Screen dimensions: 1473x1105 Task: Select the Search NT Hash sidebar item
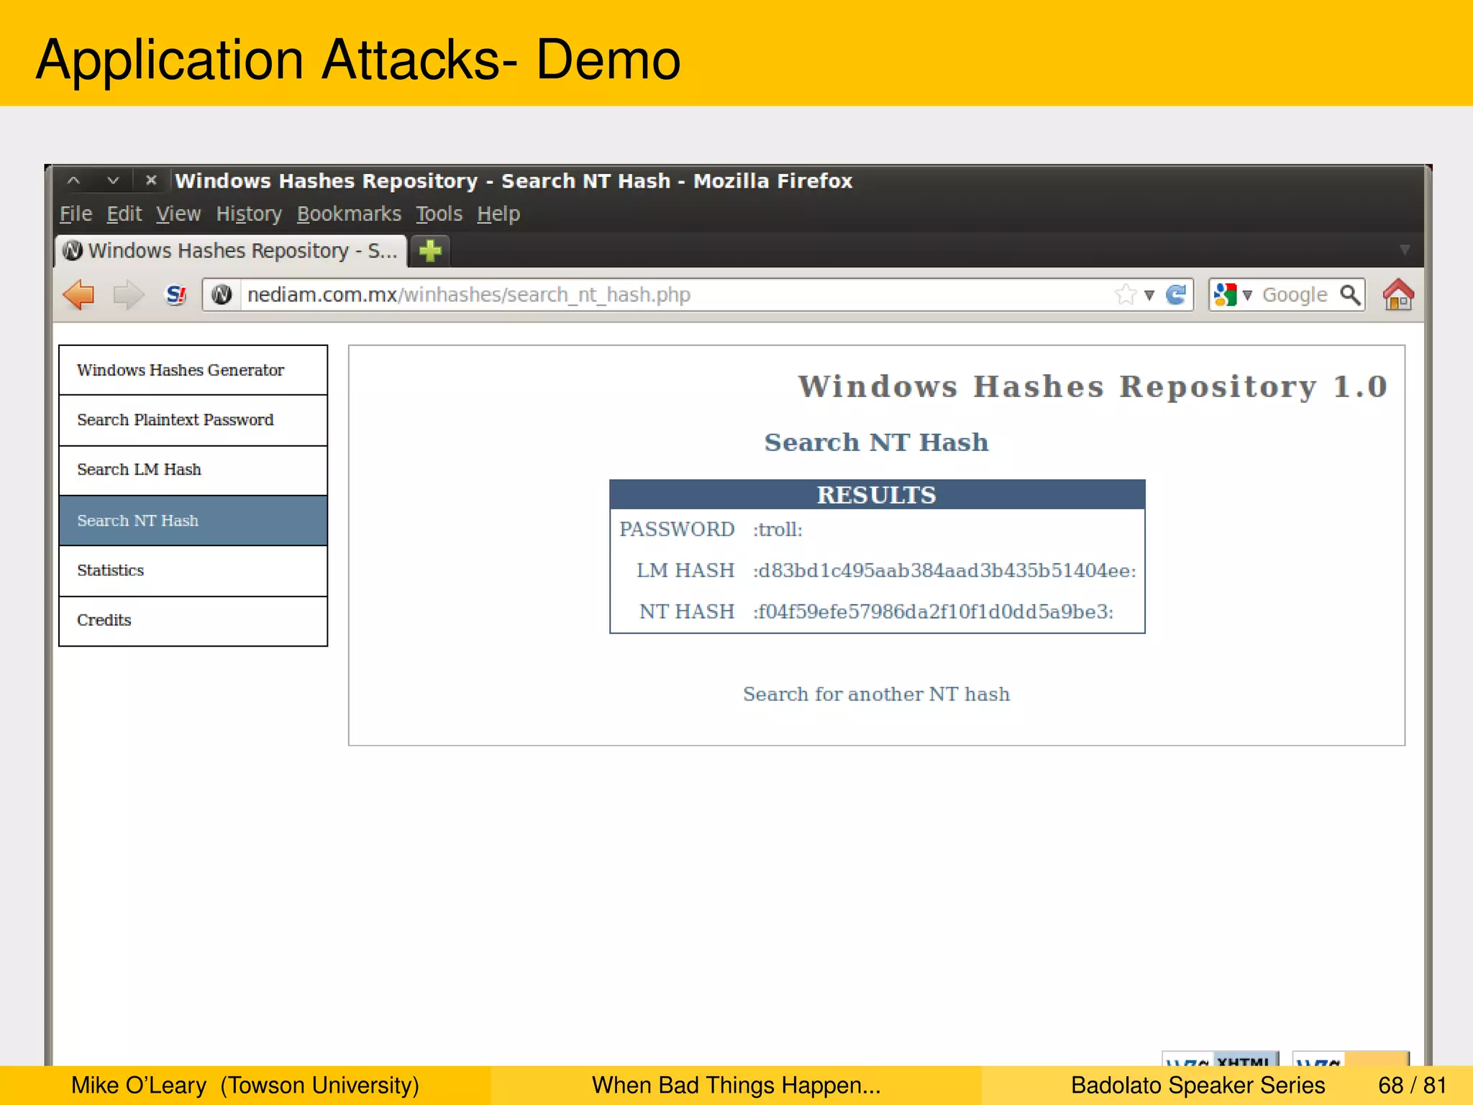coord(193,520)
